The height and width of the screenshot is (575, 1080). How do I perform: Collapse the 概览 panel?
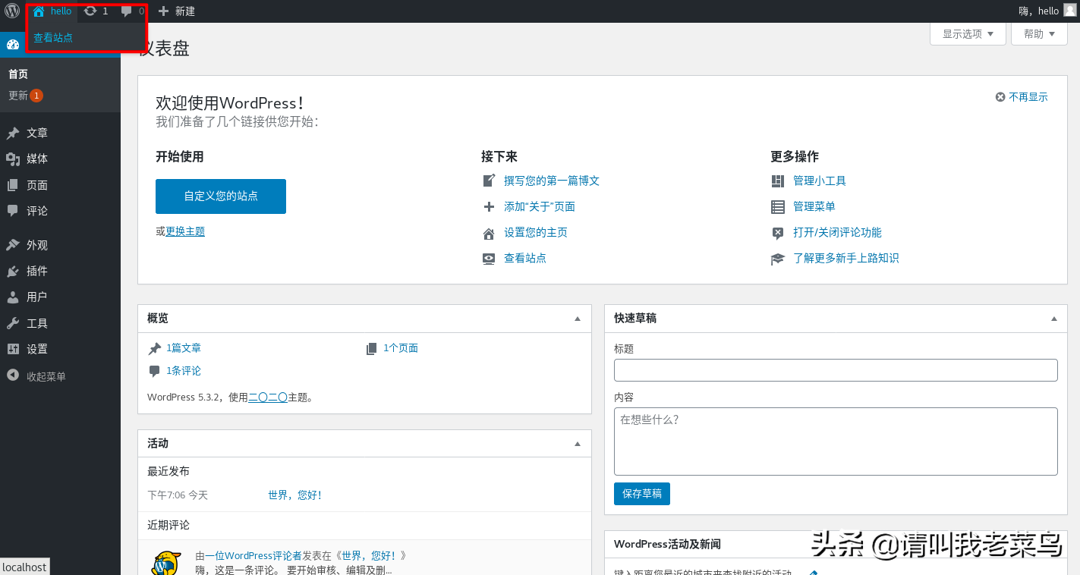[578, 319]
